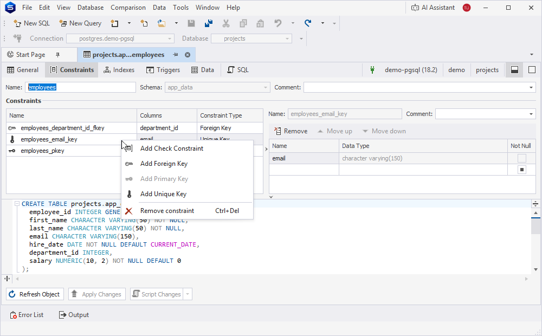Click the new database object icon
Screen dimensions: 542x336
coord(114,23)
